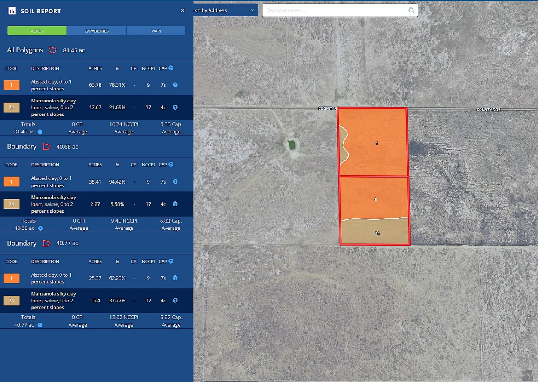The image size is (538, 382).
Task: Click the magnifying glass search icon
Action: pyautogui.click(x=411, y=10)
